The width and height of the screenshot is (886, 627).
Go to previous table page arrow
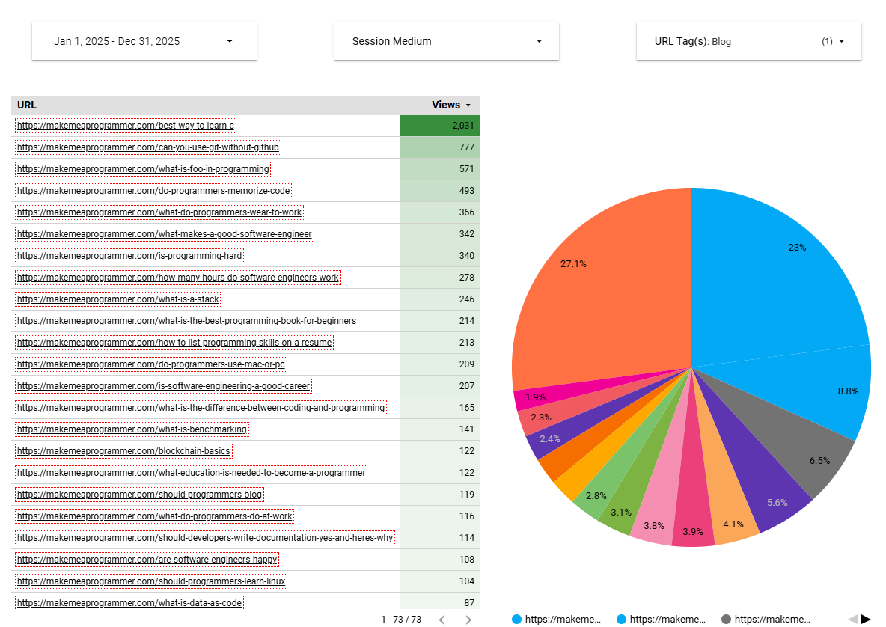click(442, 620)
